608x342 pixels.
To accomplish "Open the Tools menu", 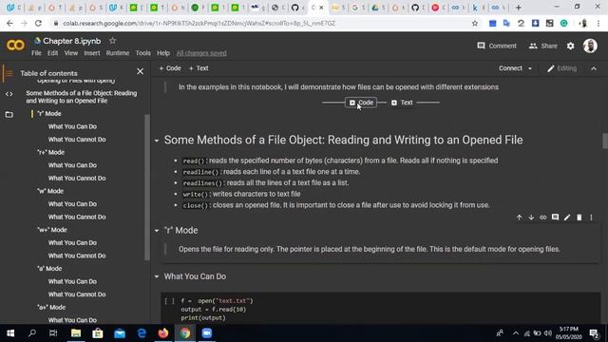I will click(x=143, y=53).
